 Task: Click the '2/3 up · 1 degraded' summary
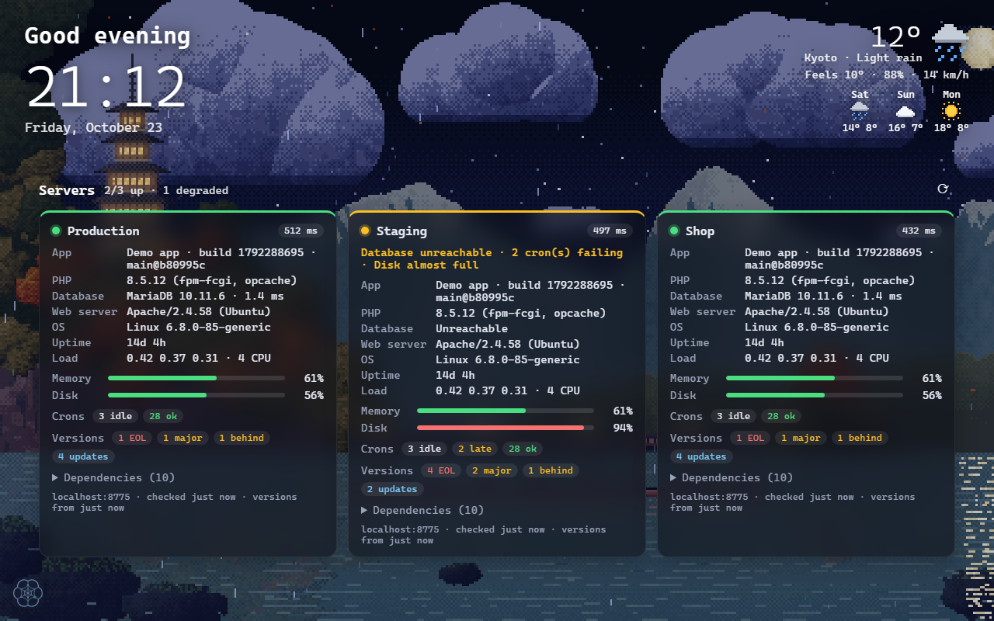(166, 190)
